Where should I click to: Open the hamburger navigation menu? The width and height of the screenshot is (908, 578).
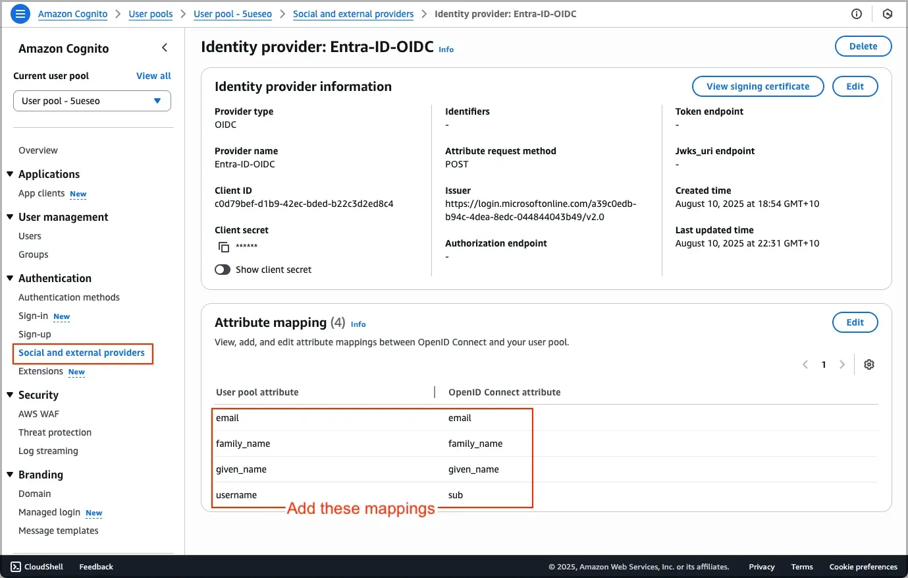click(x=20, y=13)
